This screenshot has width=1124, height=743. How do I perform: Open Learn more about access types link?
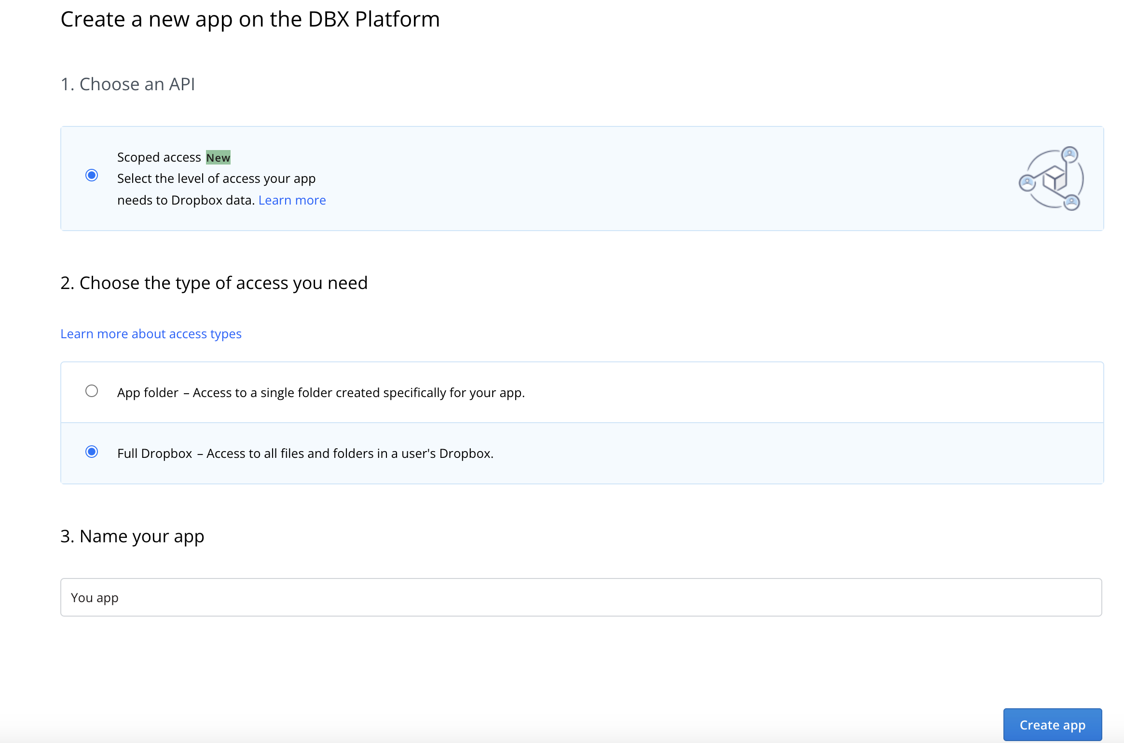coord(151,334)
